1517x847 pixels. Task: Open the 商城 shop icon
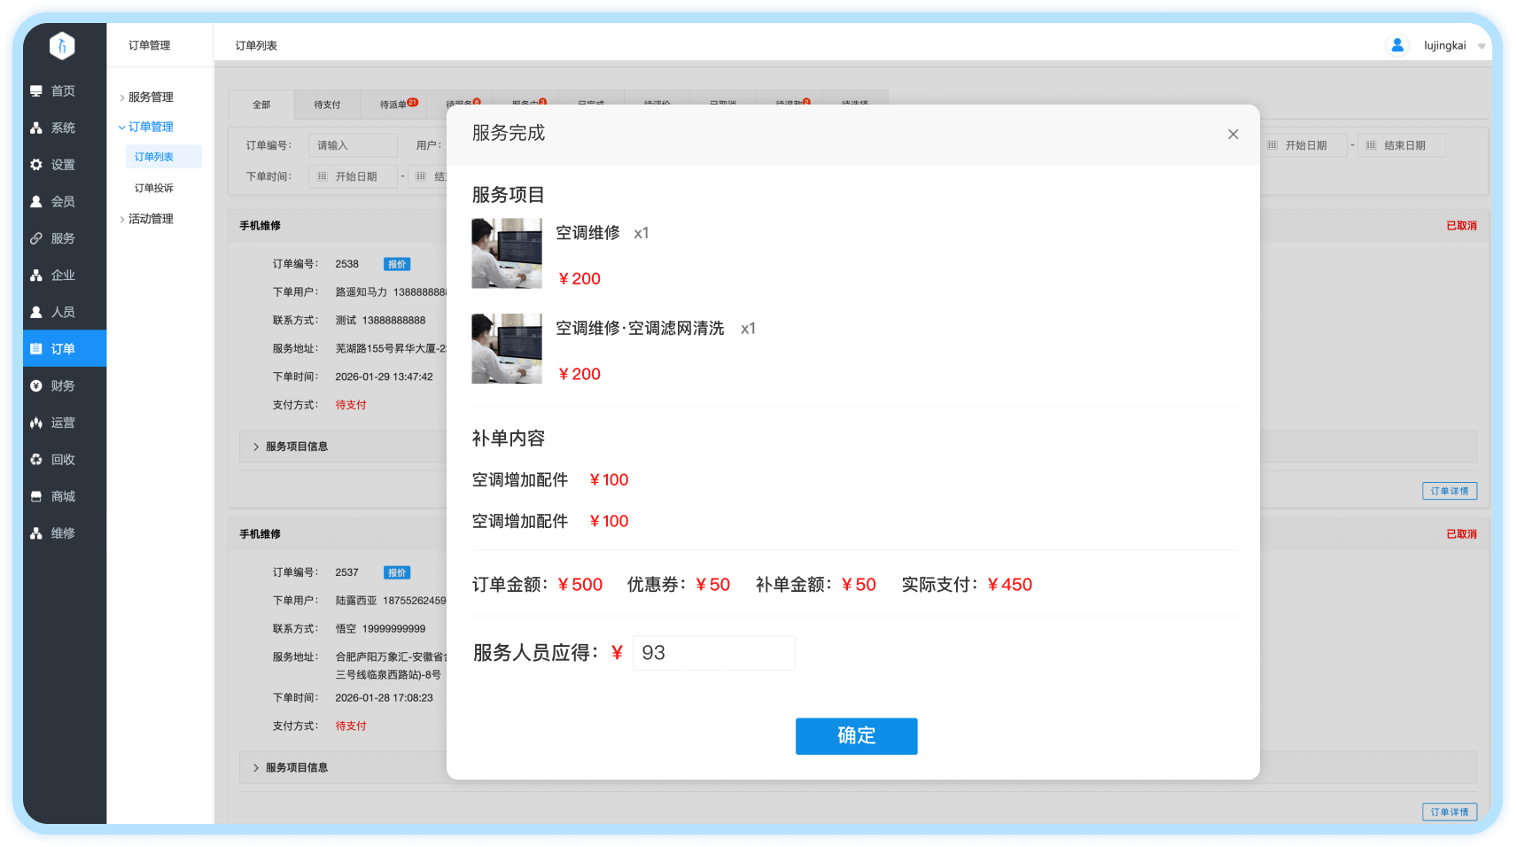pyautogui.click(x=36, y=497)
